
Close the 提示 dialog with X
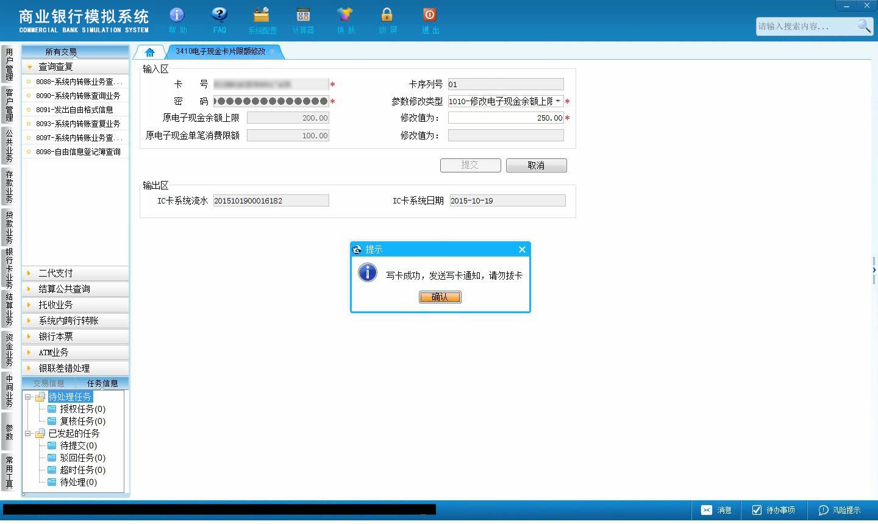tap(522, 249)
